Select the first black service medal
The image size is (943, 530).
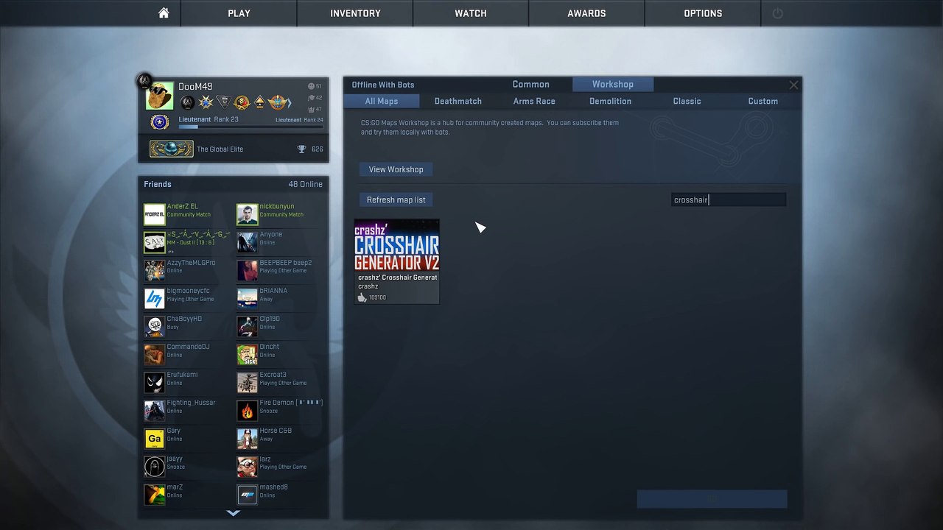(188, 102)
